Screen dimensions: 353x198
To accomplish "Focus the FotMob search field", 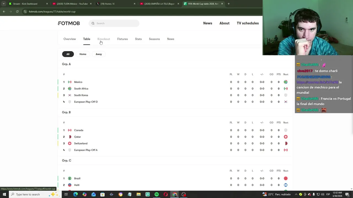I will click(x=114, y=23).
